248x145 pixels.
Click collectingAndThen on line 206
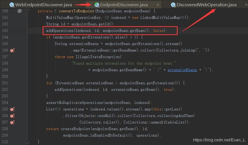[175, 116]
